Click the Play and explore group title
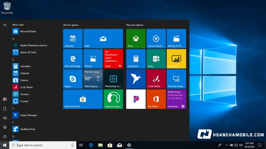 (135, 25)
